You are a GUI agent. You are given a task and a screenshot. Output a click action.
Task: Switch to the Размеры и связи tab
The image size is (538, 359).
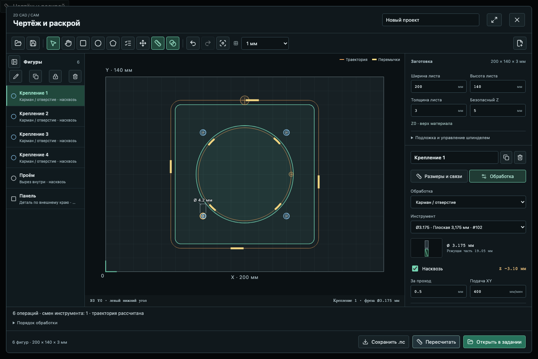click(439, 176)
